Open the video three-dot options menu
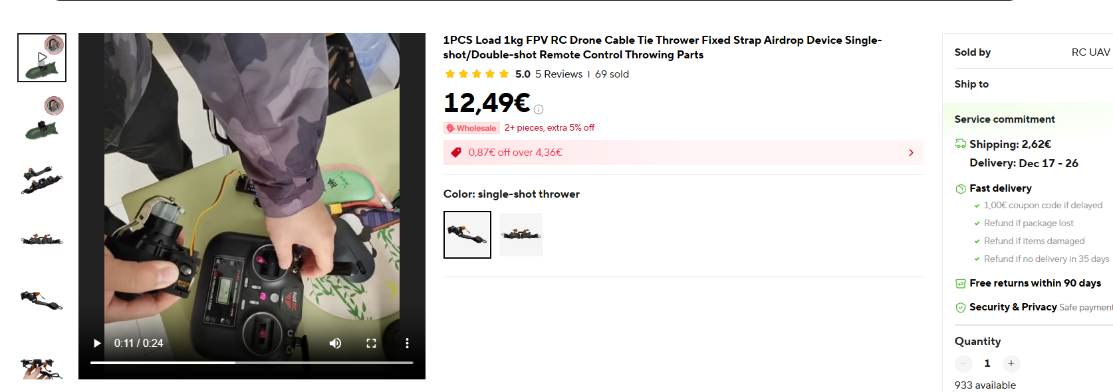 pyautogui.click(x=407, y=343)
